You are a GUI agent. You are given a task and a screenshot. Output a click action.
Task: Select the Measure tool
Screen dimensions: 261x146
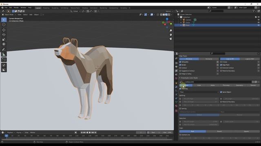click(4, 54)
